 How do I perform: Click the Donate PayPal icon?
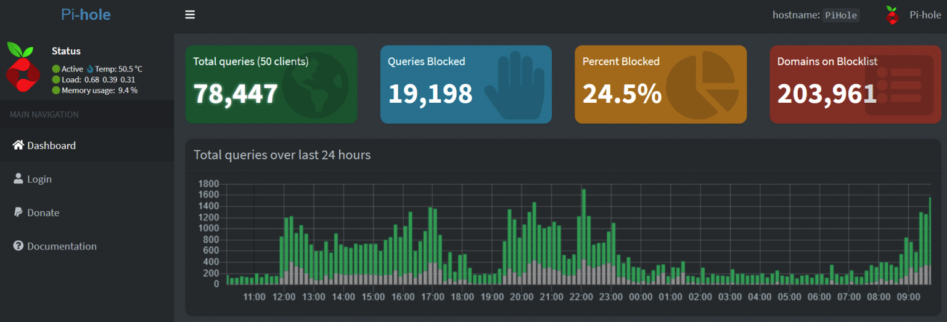coord(18,212)
